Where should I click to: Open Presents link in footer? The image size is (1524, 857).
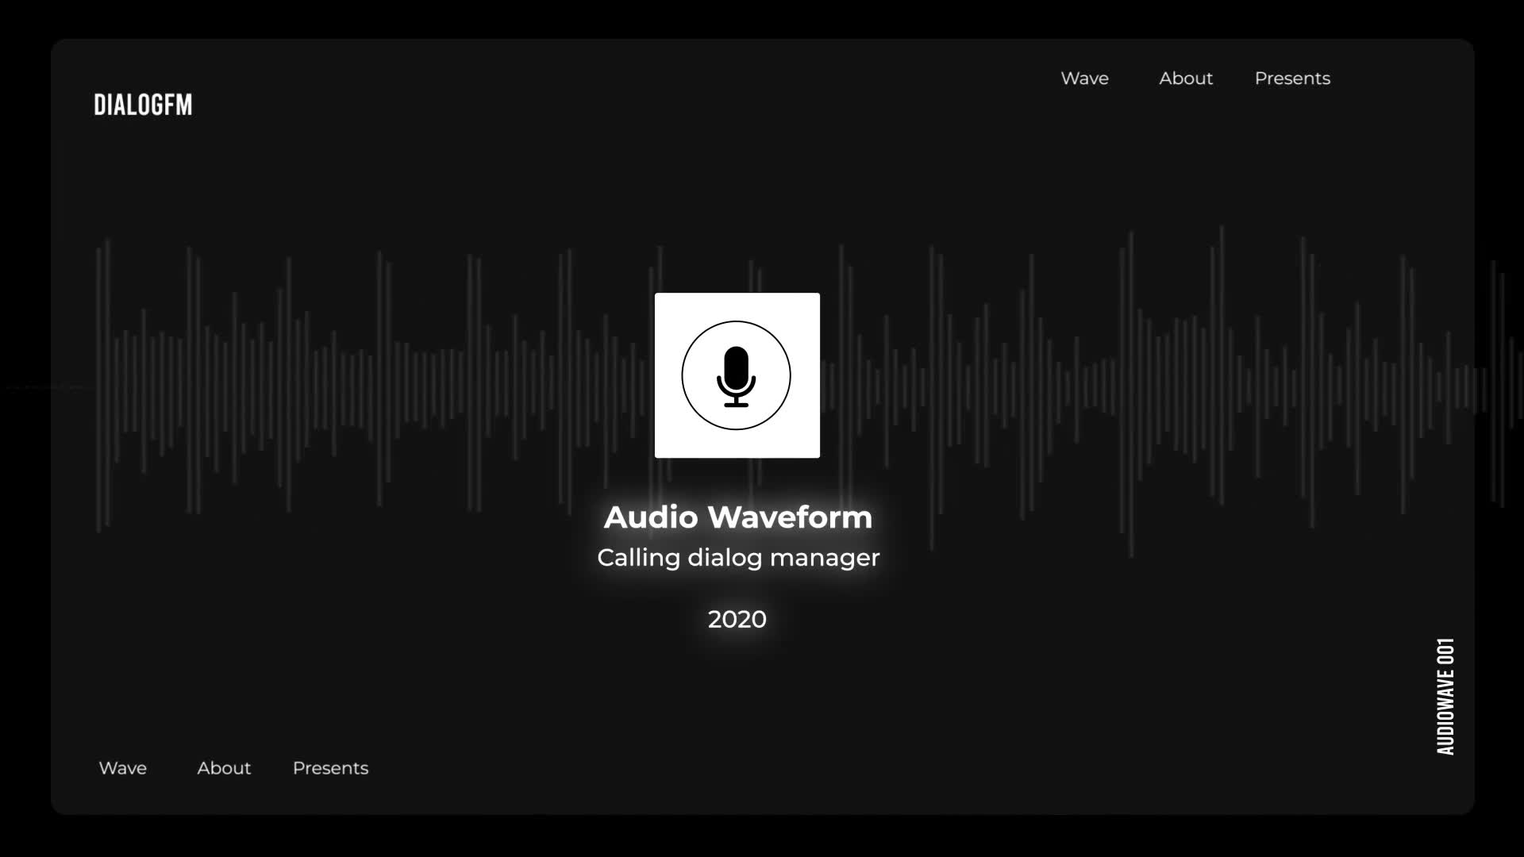pos(331,768)
